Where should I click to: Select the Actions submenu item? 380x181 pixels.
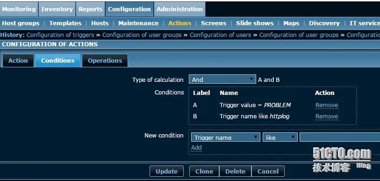pos(180,23)
